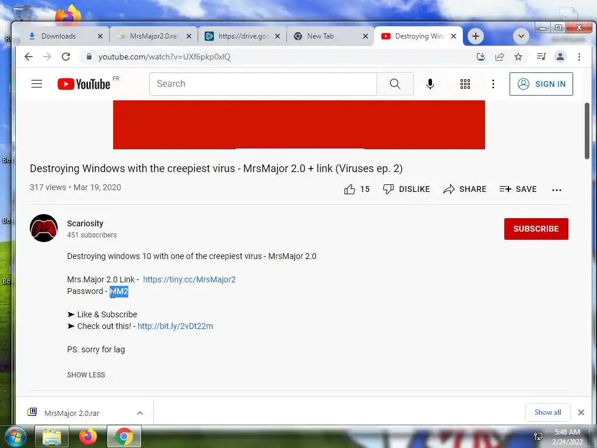Switch to the Downloads tab
The height and width of the screenshot is (448, 597).
point(59,36)
